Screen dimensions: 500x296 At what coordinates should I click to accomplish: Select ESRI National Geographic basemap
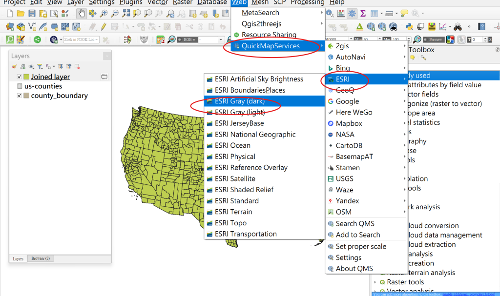264,135
